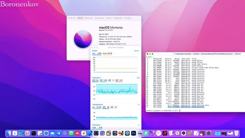Click the product prompt input in Terminal

click(x=180, y=110)
